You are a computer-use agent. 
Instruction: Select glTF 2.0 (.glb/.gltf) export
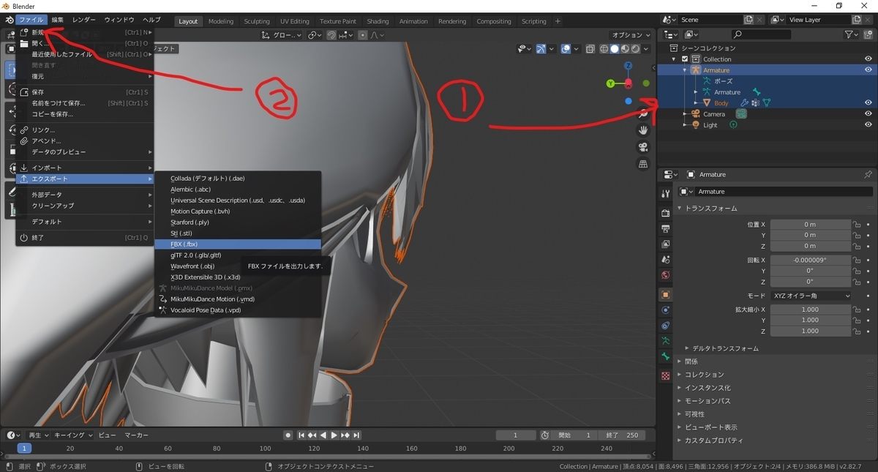click(238, 255)
